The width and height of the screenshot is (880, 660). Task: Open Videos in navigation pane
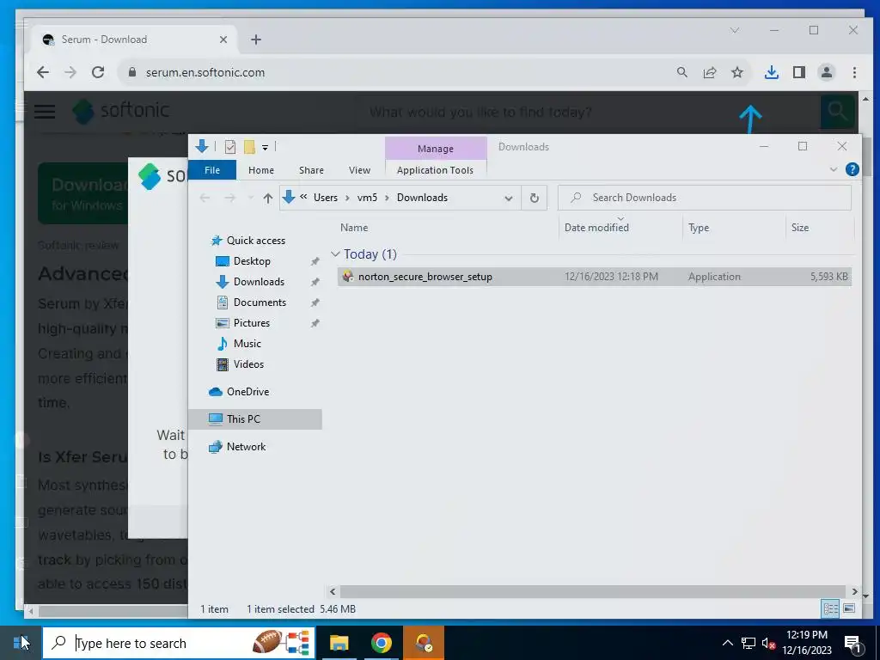click(x=248, y=364)
